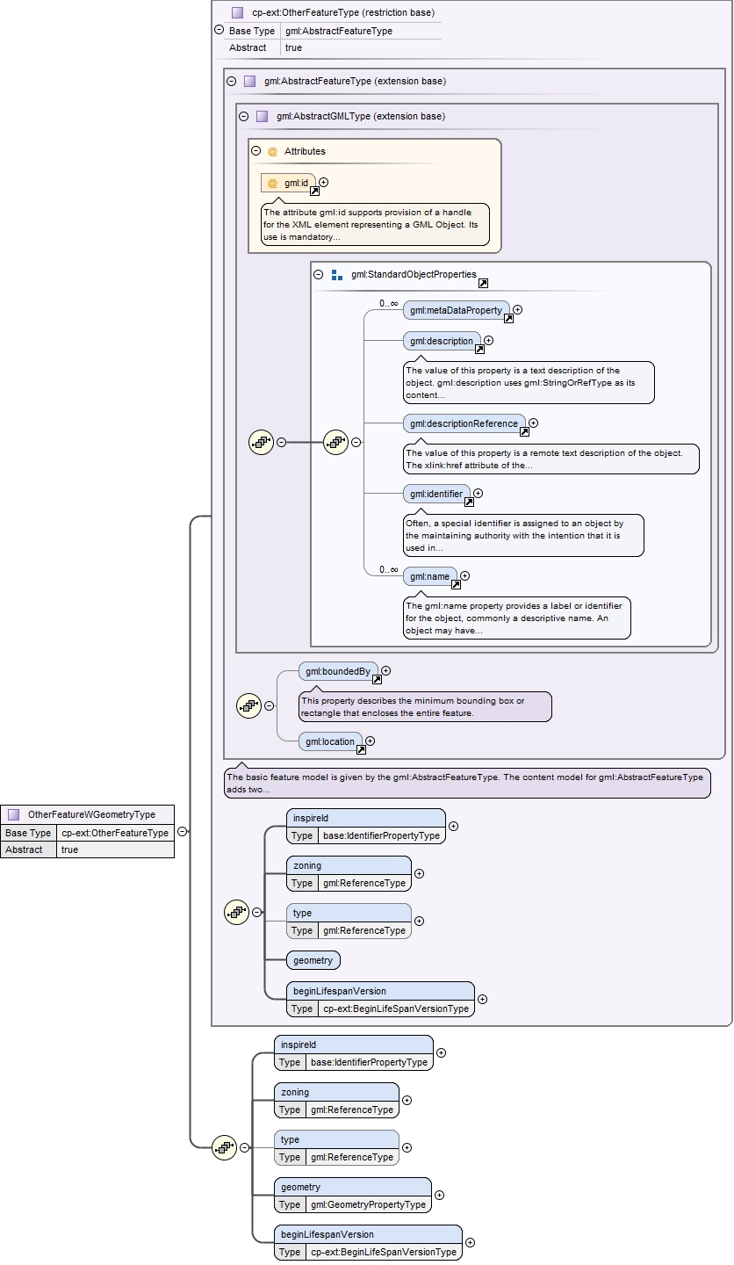The width and height of the screenshot is (734, 1265).
Task: Click complex type icon of OtherFeatureWGeometryType
Action: pyautogui.click(x=14, y=815)
